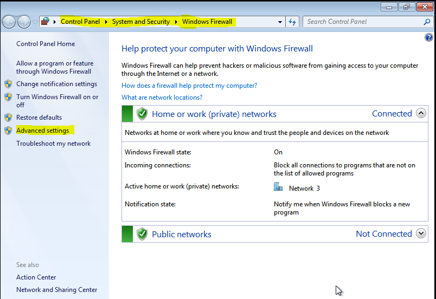Viewport: 436px width, 299px height.
Task: Click green shield icon for Public networks
Action: (x=142, y=234)
